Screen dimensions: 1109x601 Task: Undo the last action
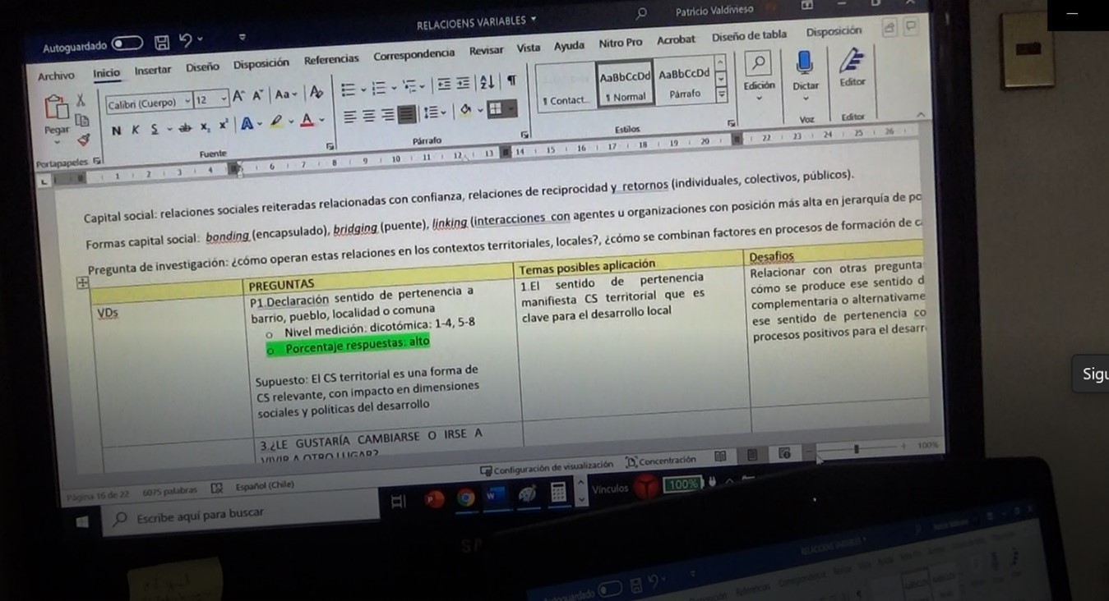185,39
